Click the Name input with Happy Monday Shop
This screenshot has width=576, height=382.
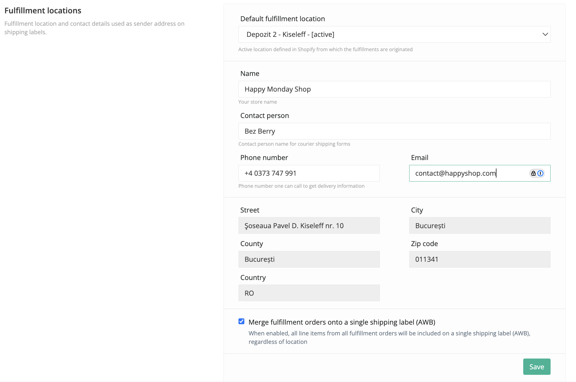click(x=394, y=89)
